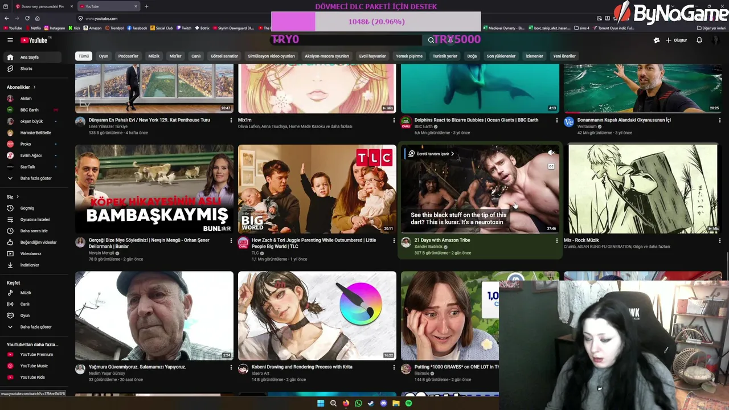Screen dimensions: 729x410
Task: Open Beğendiğim videolar liked videos
Action: 32,242
